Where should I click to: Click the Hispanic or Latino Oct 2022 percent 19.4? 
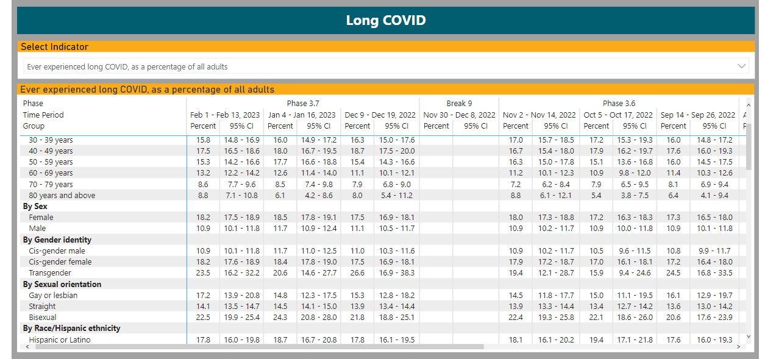click(596, 339)
